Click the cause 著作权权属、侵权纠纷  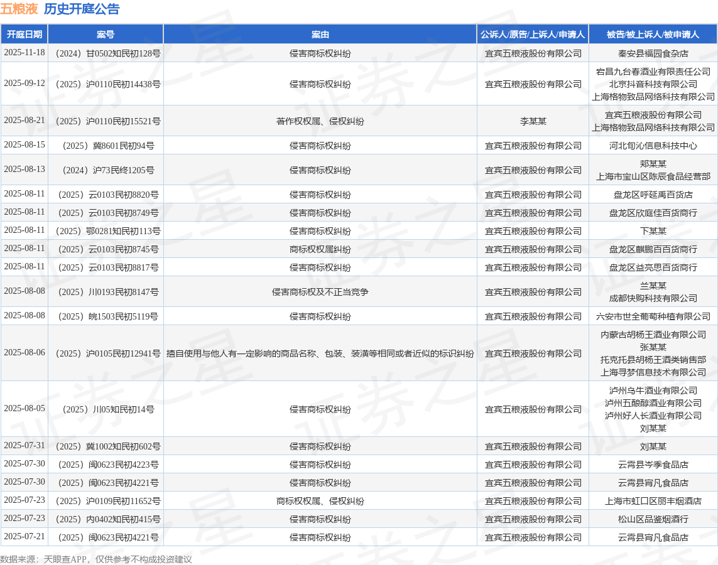click(320, 121)
